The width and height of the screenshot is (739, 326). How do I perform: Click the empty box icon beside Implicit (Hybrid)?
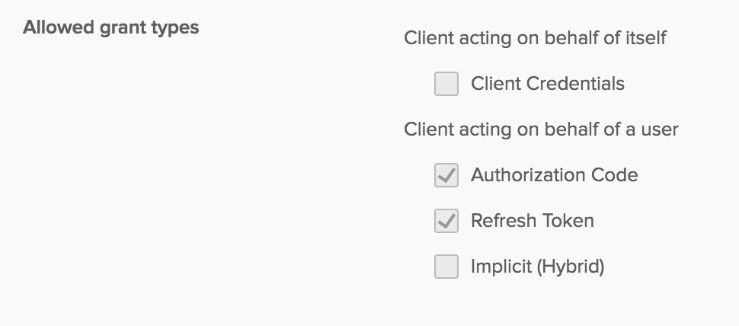click(x=446, y=267)
